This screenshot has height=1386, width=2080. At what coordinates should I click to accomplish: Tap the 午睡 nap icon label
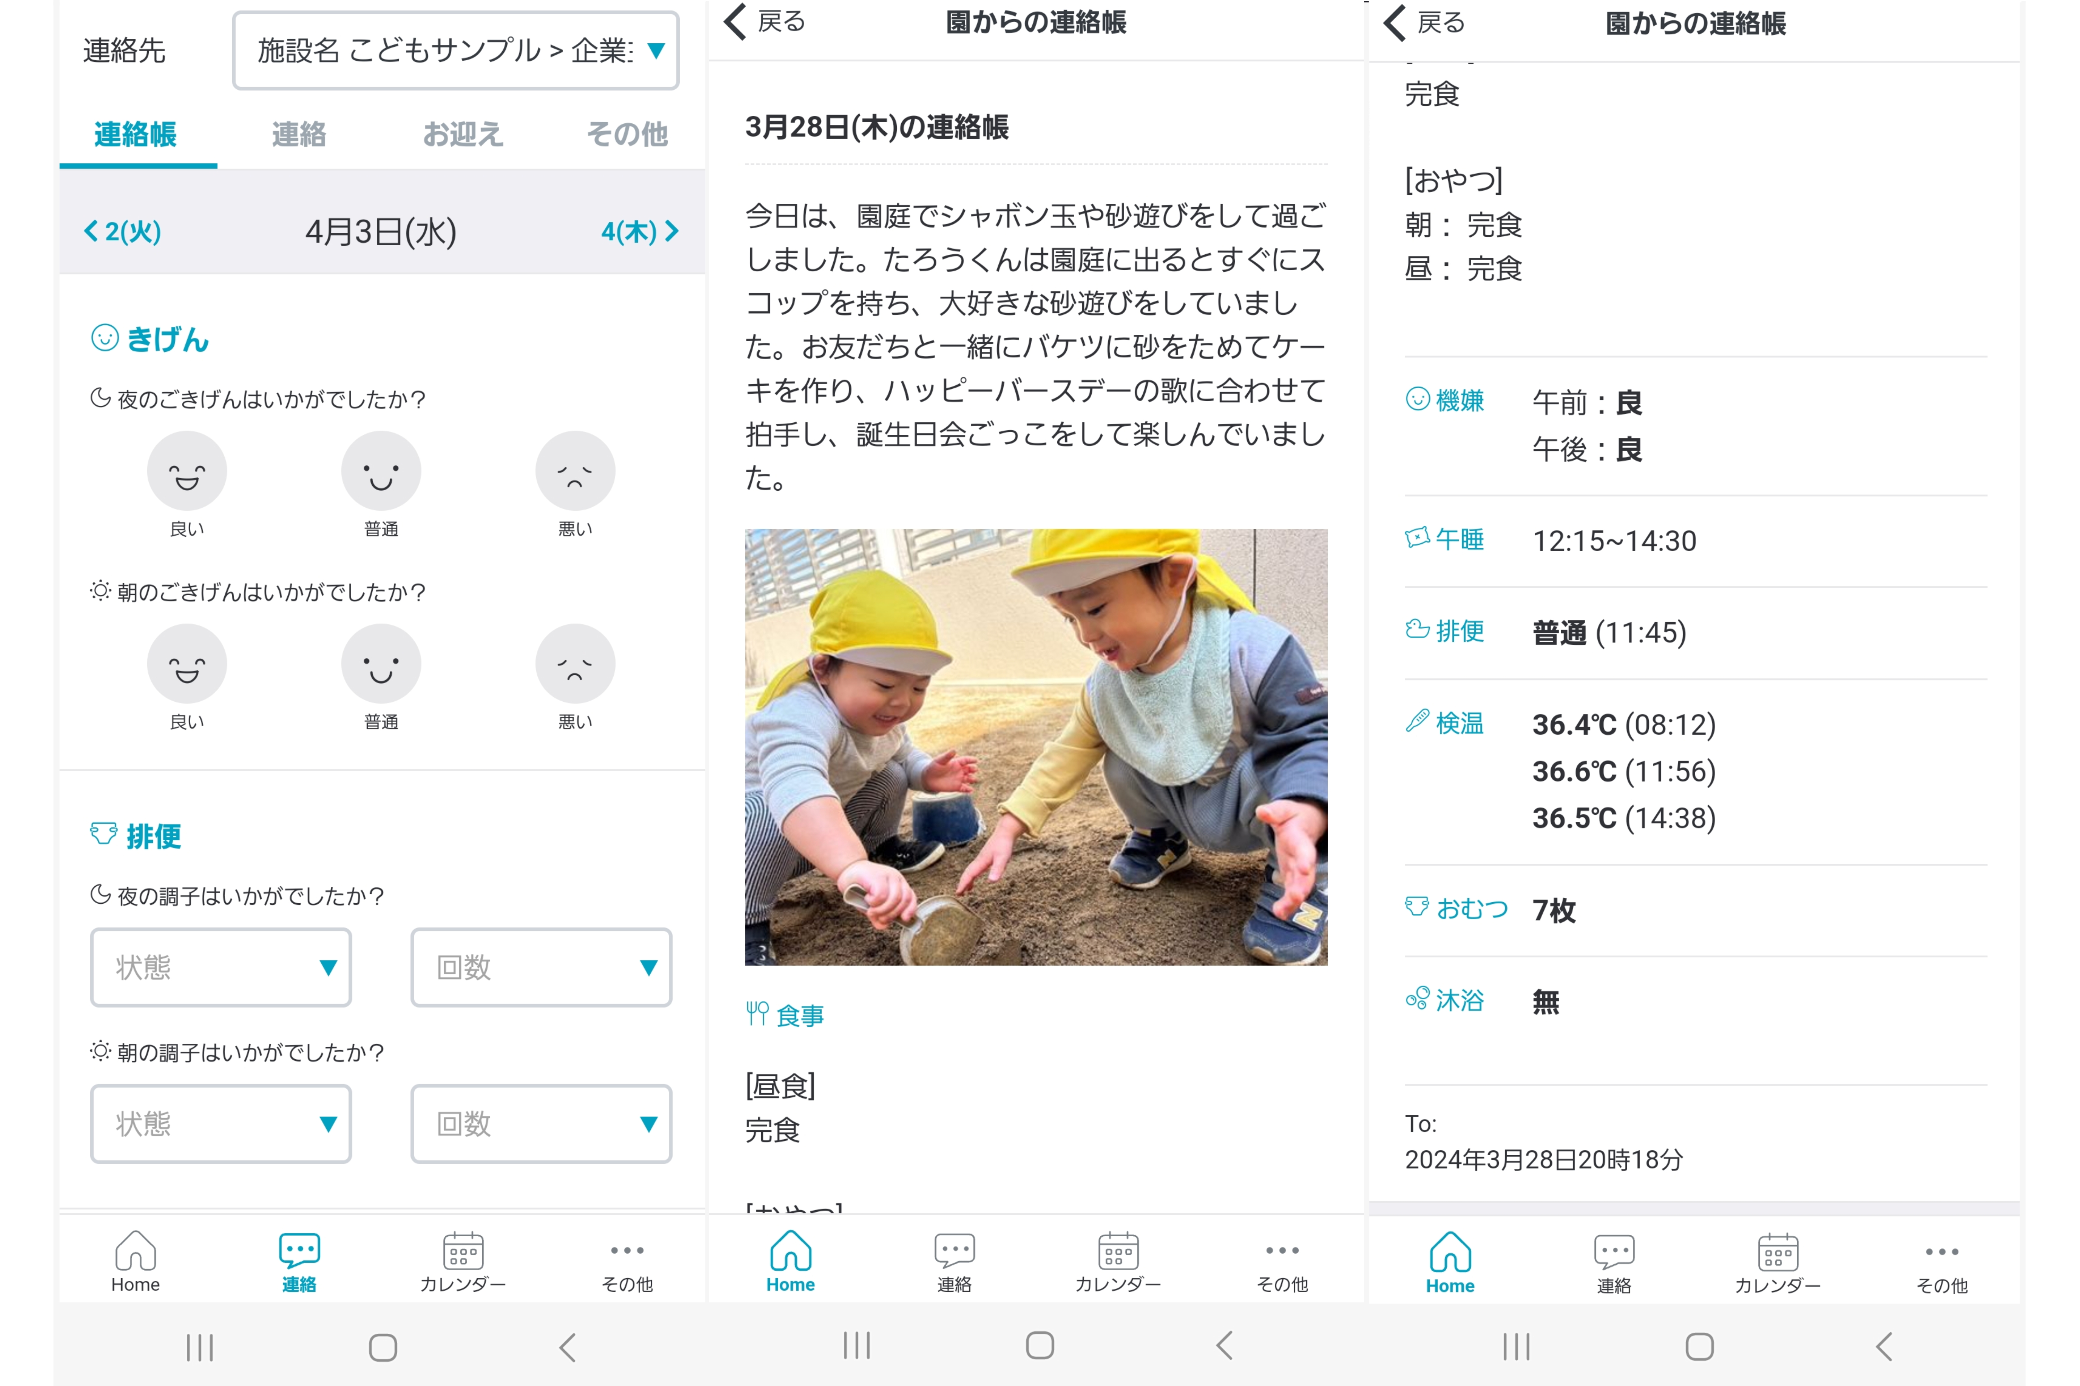pyautogui.click(x=1445, y=538)
